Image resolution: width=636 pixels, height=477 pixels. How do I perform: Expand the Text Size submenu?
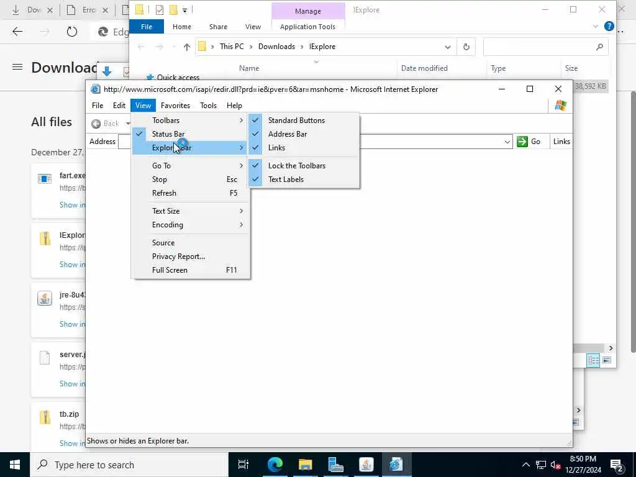(x=190, y=211)
